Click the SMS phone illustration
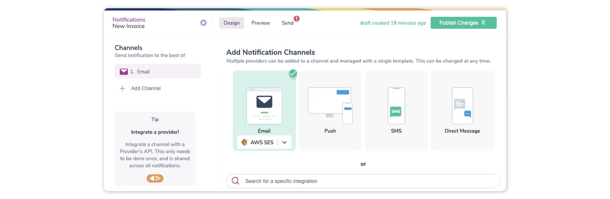Image resolution: width=610 pixels, height=199 pixels. point(396,105)
